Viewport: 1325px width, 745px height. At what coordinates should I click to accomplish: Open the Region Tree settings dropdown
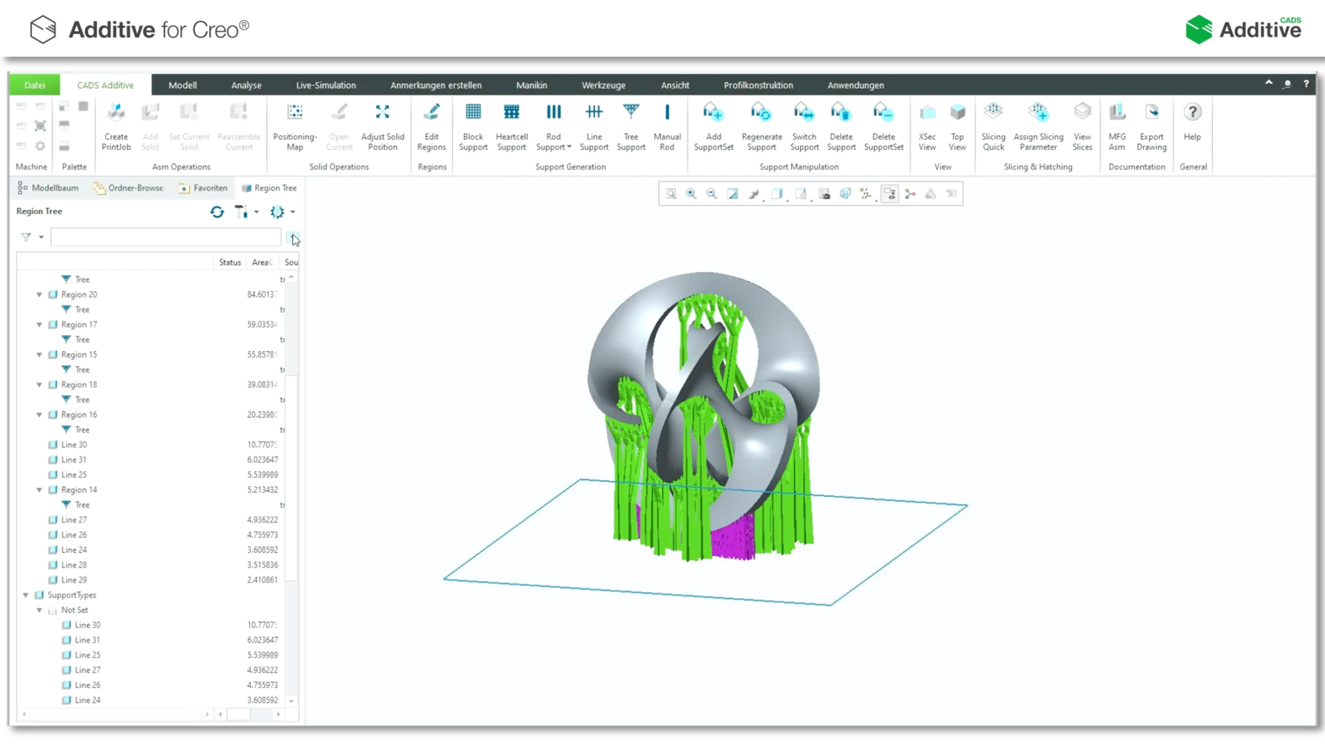click(293, 212)
